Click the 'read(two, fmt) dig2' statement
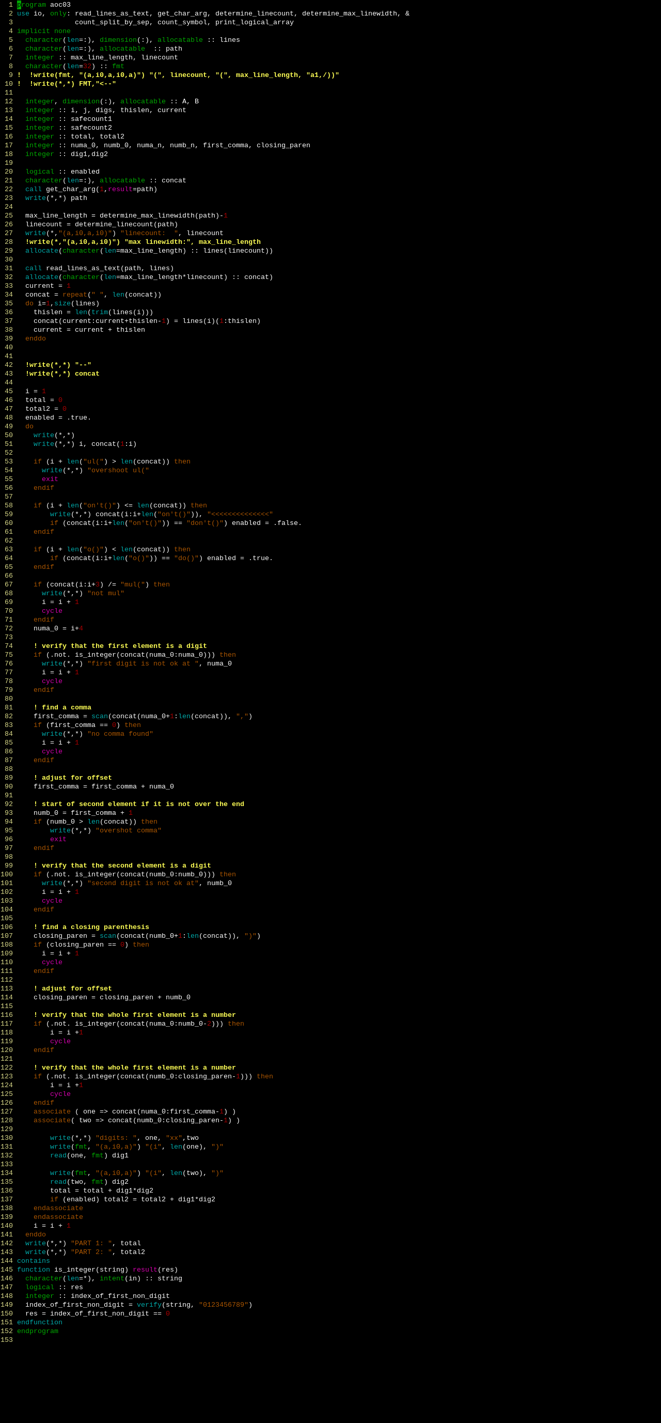This screenshot has height=1423, width=661. click(x=89, y=1182)
